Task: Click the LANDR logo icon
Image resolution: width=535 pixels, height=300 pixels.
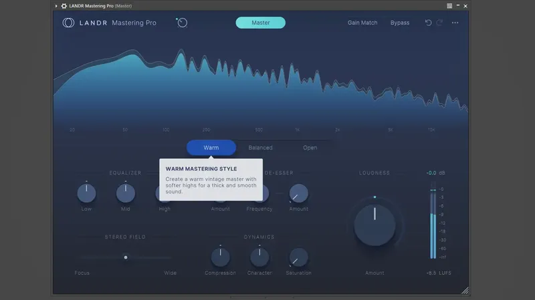Action: pos(68,23)
